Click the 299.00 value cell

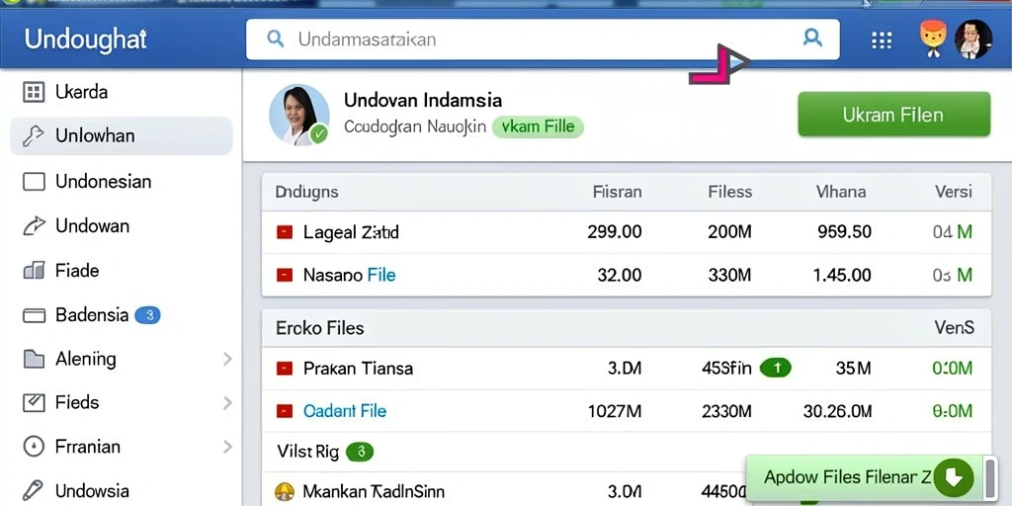coord(615,232)
